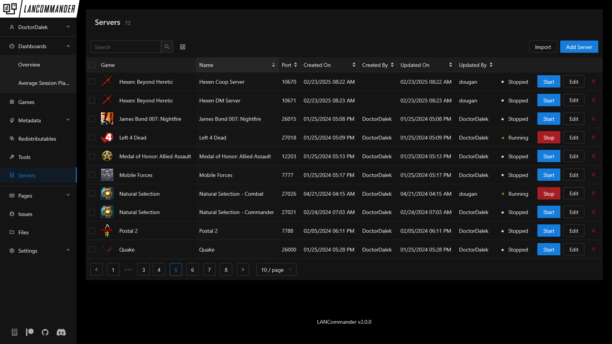Check the box for Postal 2 row

click(x=92, y=231)
